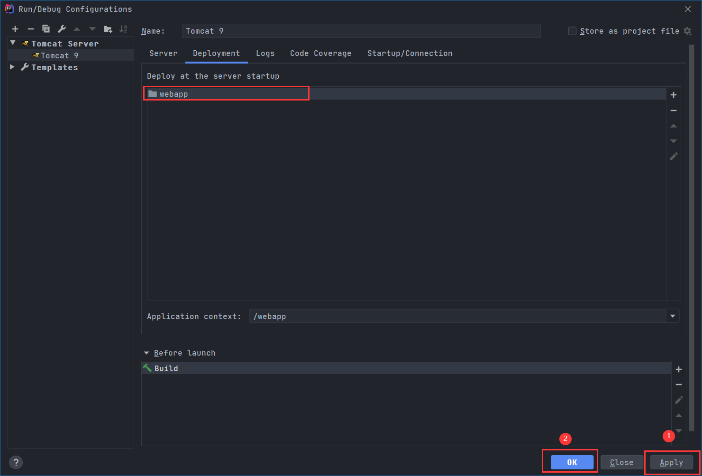
Task: Click the right vertical scrollbar
Action: point(692,237)
